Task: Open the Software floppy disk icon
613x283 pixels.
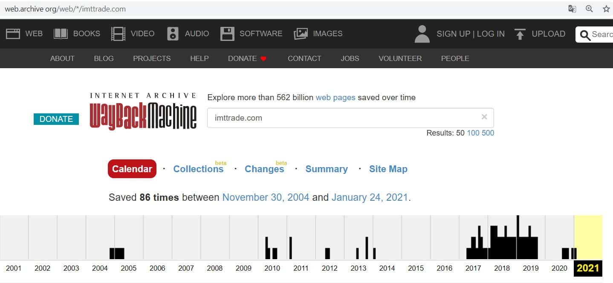Action: pyautogui.click(x=227, y=34)
